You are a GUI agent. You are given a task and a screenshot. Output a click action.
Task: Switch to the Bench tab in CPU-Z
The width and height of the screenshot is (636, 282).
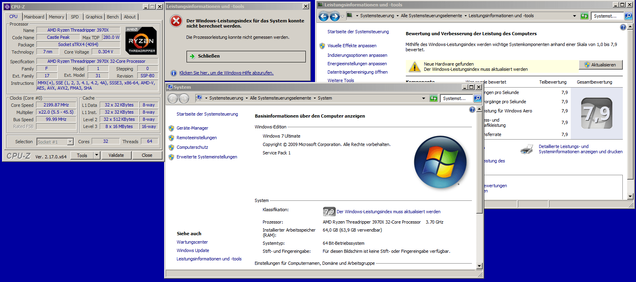(x=113, y=17)
